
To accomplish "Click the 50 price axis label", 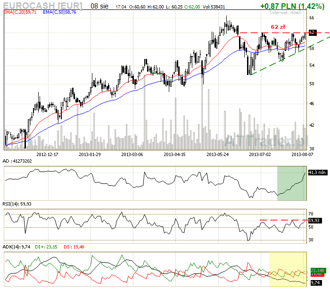I will [312, 84].
